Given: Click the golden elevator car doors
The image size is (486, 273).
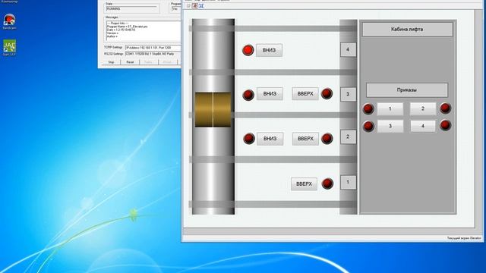Looking at the screenshot, I should (213, 109).
